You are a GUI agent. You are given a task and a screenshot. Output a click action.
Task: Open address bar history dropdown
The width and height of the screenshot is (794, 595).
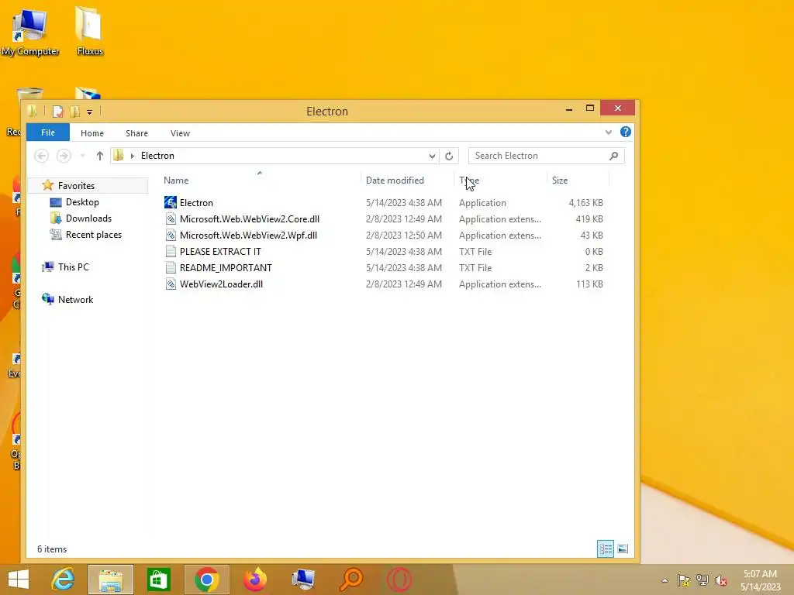(x=432, y=156)
